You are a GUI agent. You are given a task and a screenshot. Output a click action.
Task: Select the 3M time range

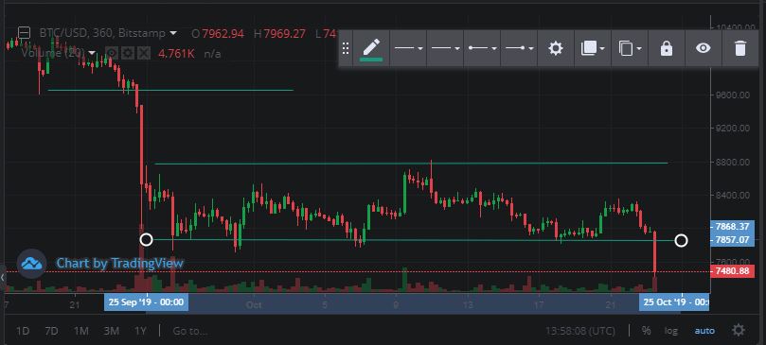click(111, 331)
